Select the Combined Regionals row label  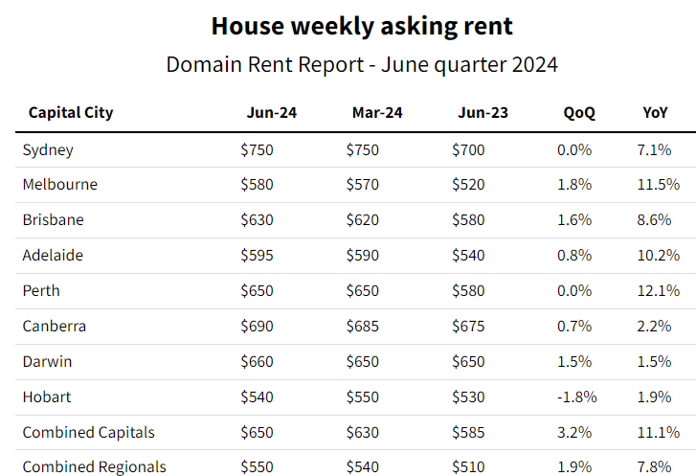click(x=95, y=466)
